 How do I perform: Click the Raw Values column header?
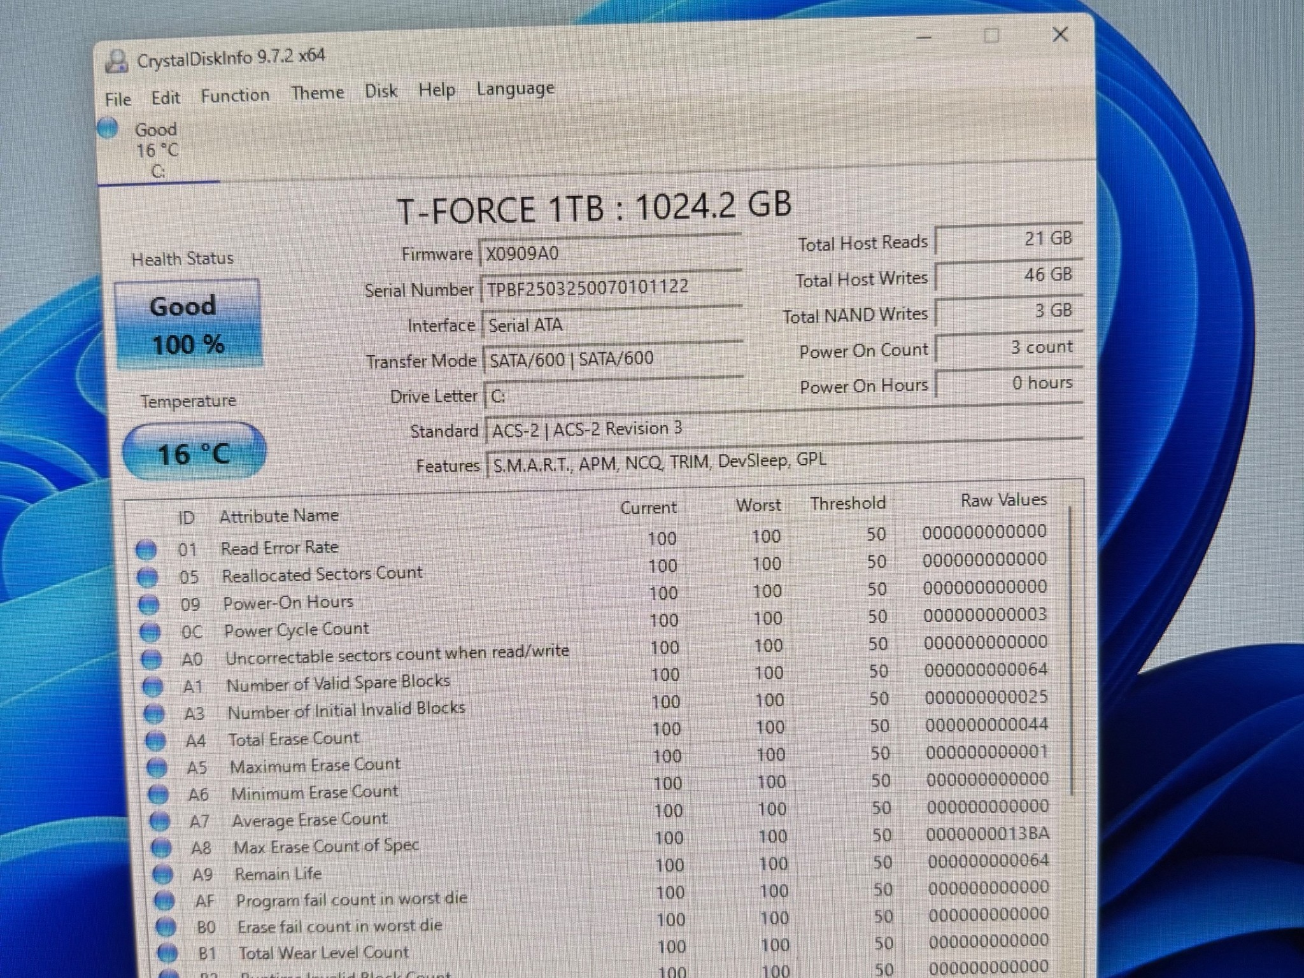1003,500
